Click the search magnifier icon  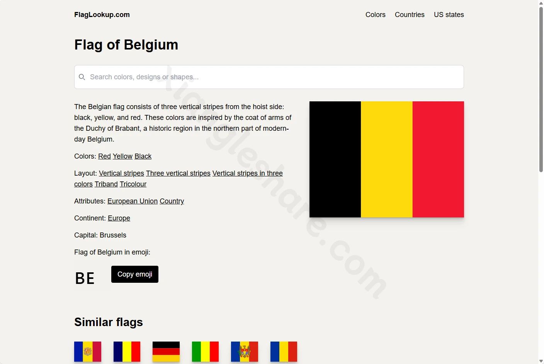82,77
